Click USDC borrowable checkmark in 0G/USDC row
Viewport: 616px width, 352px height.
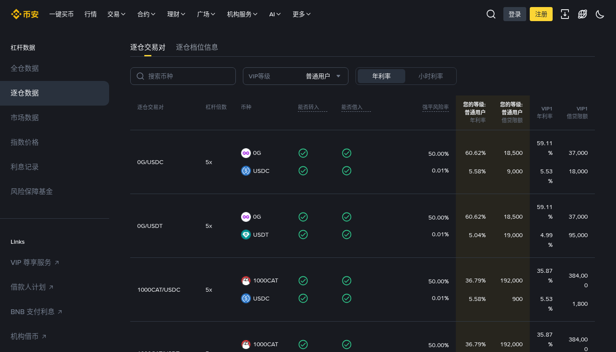pyautogui.click(x=347, y=171)
